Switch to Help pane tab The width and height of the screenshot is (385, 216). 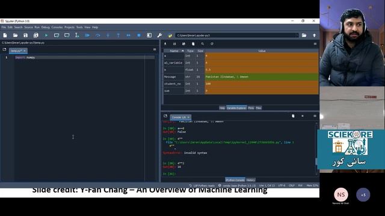click(x=222, y=108)
